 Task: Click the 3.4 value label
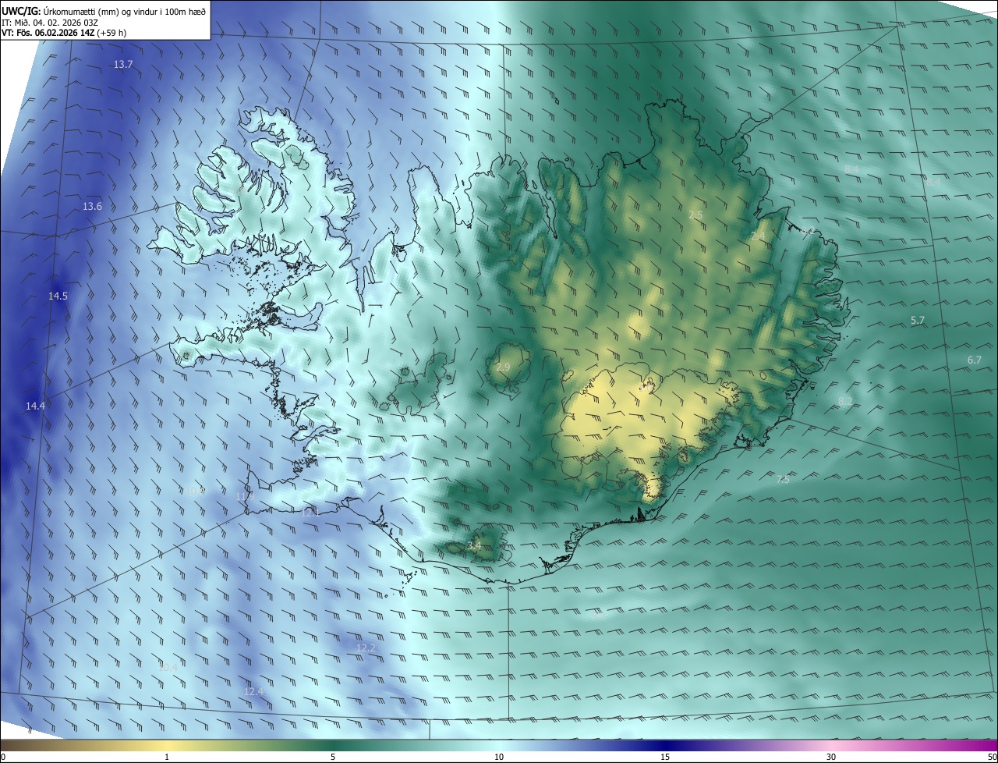click(x=474, y=547)
